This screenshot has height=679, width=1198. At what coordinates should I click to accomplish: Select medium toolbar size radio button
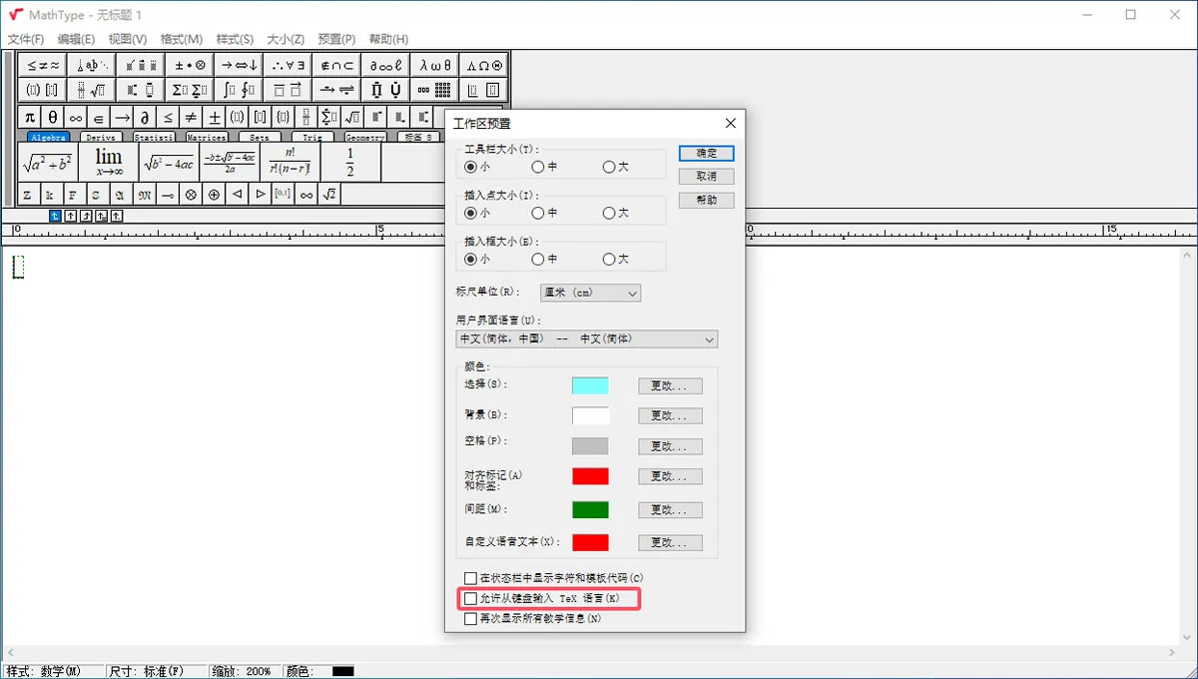[538, 167]
